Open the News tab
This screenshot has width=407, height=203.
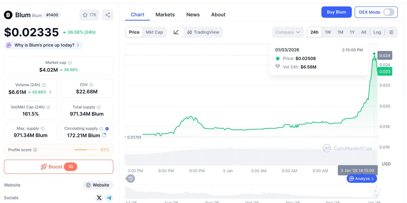pyautogui.click(x=193, y=15)
